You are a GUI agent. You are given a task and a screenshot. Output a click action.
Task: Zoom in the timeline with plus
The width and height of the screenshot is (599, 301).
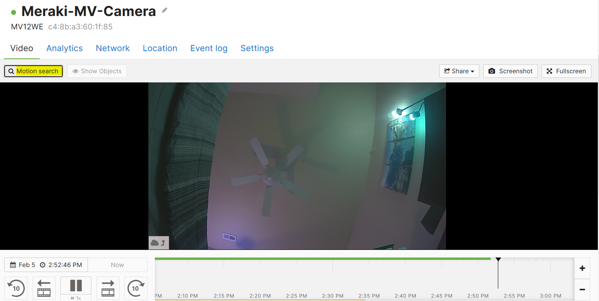coord(582,268)
